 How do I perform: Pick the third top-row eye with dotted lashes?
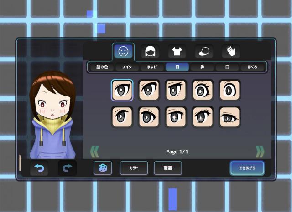[x=176, y=90]
